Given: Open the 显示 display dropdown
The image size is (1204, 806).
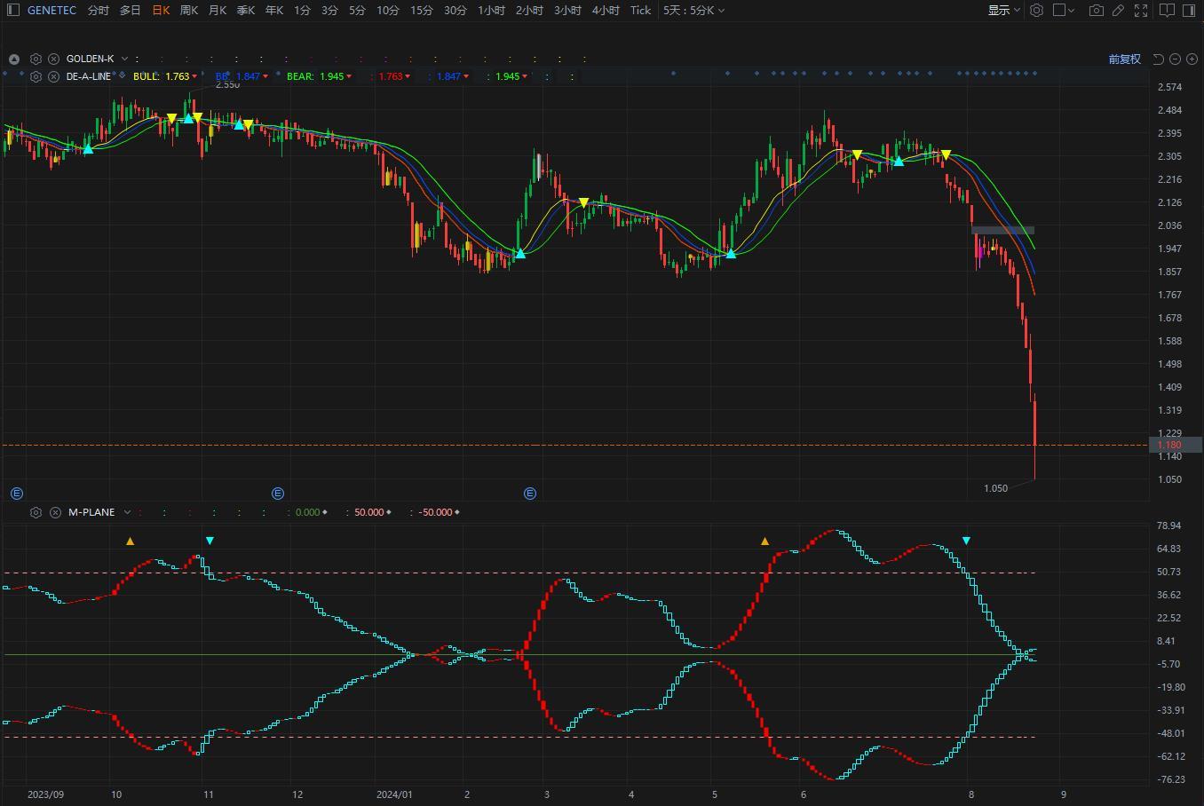Looking at the screenshot, I should (x=1004, y=10).
